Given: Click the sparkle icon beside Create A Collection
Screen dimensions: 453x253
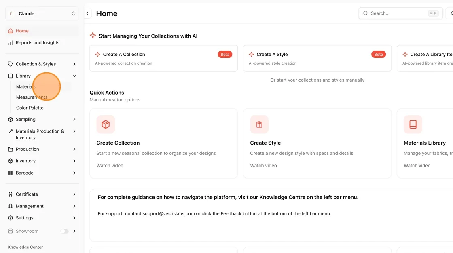Looking at the screenshot, I should (x=98, y=54).
